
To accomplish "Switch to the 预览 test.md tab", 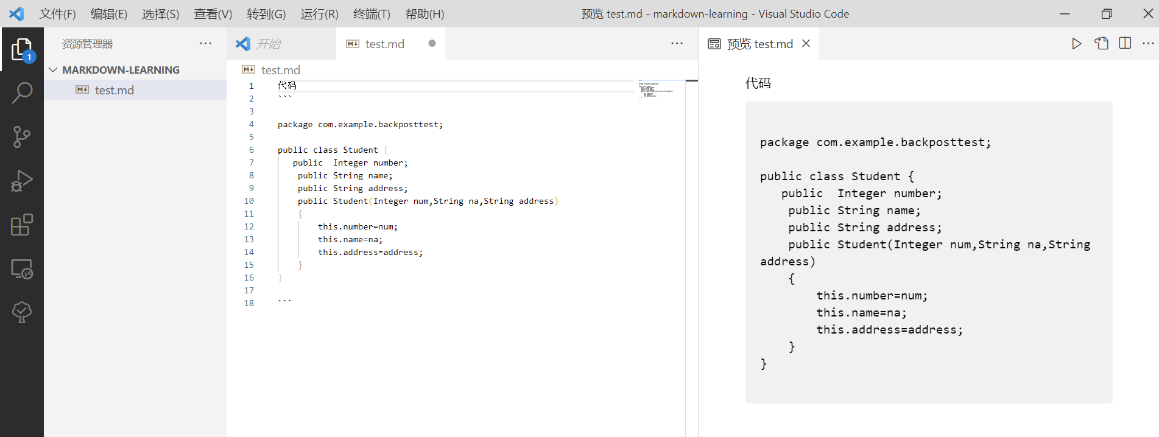I will coord(759,43).
